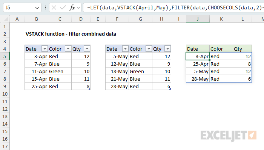Open the Date filter dropdown in May table
The height and width of the screenshot is (150, 264).
(x=125, y=49)
